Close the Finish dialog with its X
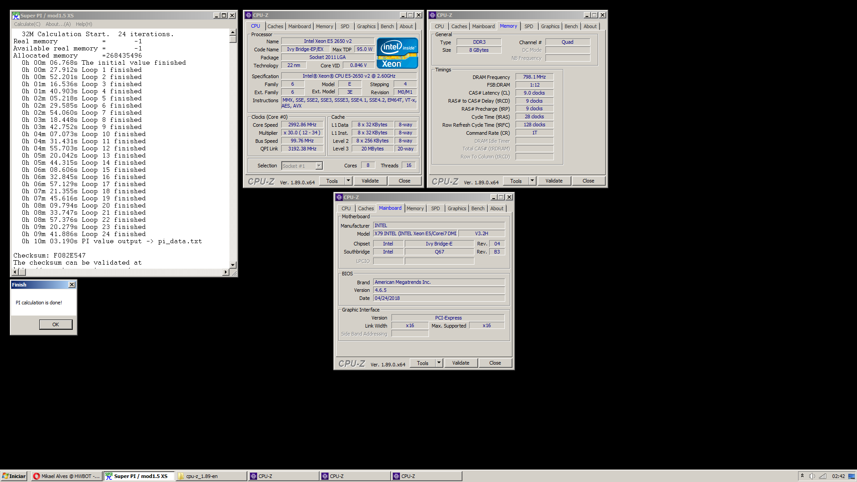This screenshot has width=857, height=482. pyautogui.click(x=72, y=285)
